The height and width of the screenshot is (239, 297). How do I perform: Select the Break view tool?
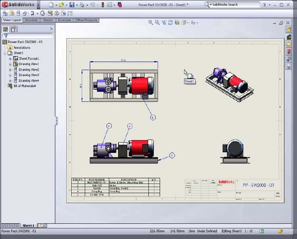pyautogui.click(x=57, y=13)
